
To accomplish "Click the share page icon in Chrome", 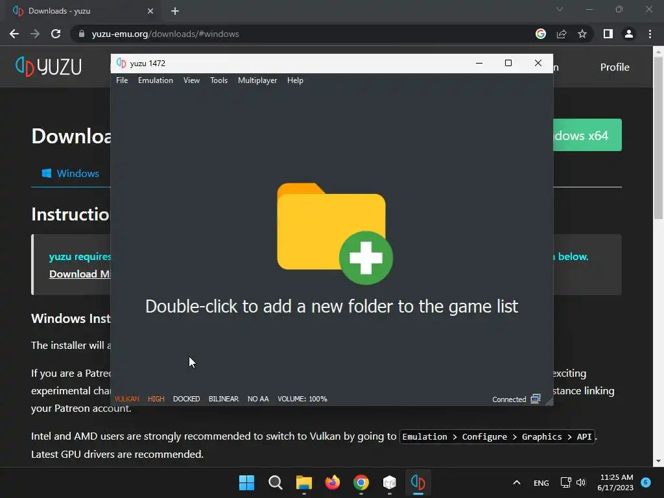I will [x=562, y=34].
